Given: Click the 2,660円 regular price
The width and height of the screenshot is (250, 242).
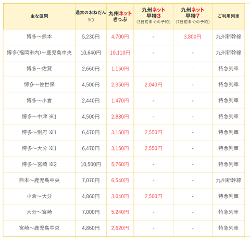Looking at the screenshot, I should tap(91, 69).
